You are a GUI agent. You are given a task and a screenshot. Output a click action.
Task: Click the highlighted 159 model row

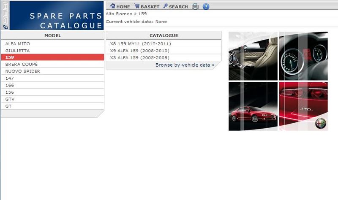52,57
